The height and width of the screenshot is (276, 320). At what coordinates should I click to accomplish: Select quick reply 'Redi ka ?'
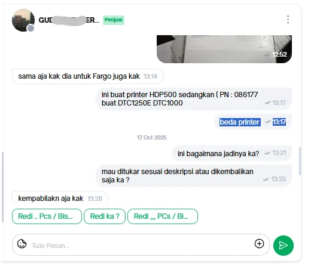[105, 216]
